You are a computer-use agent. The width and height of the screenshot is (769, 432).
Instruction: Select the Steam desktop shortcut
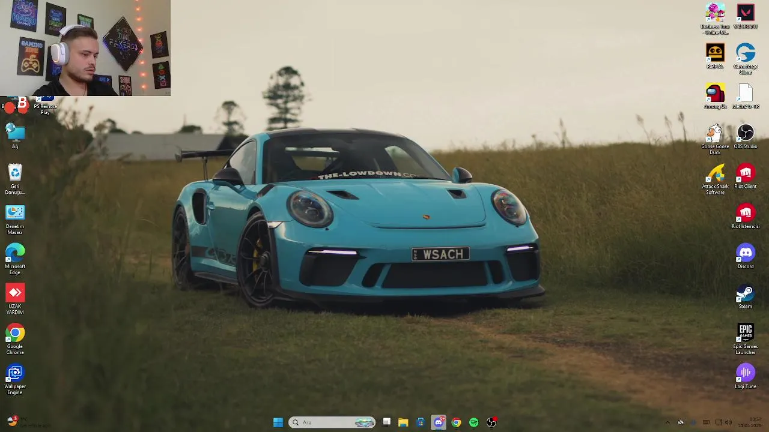click(745, 296)
